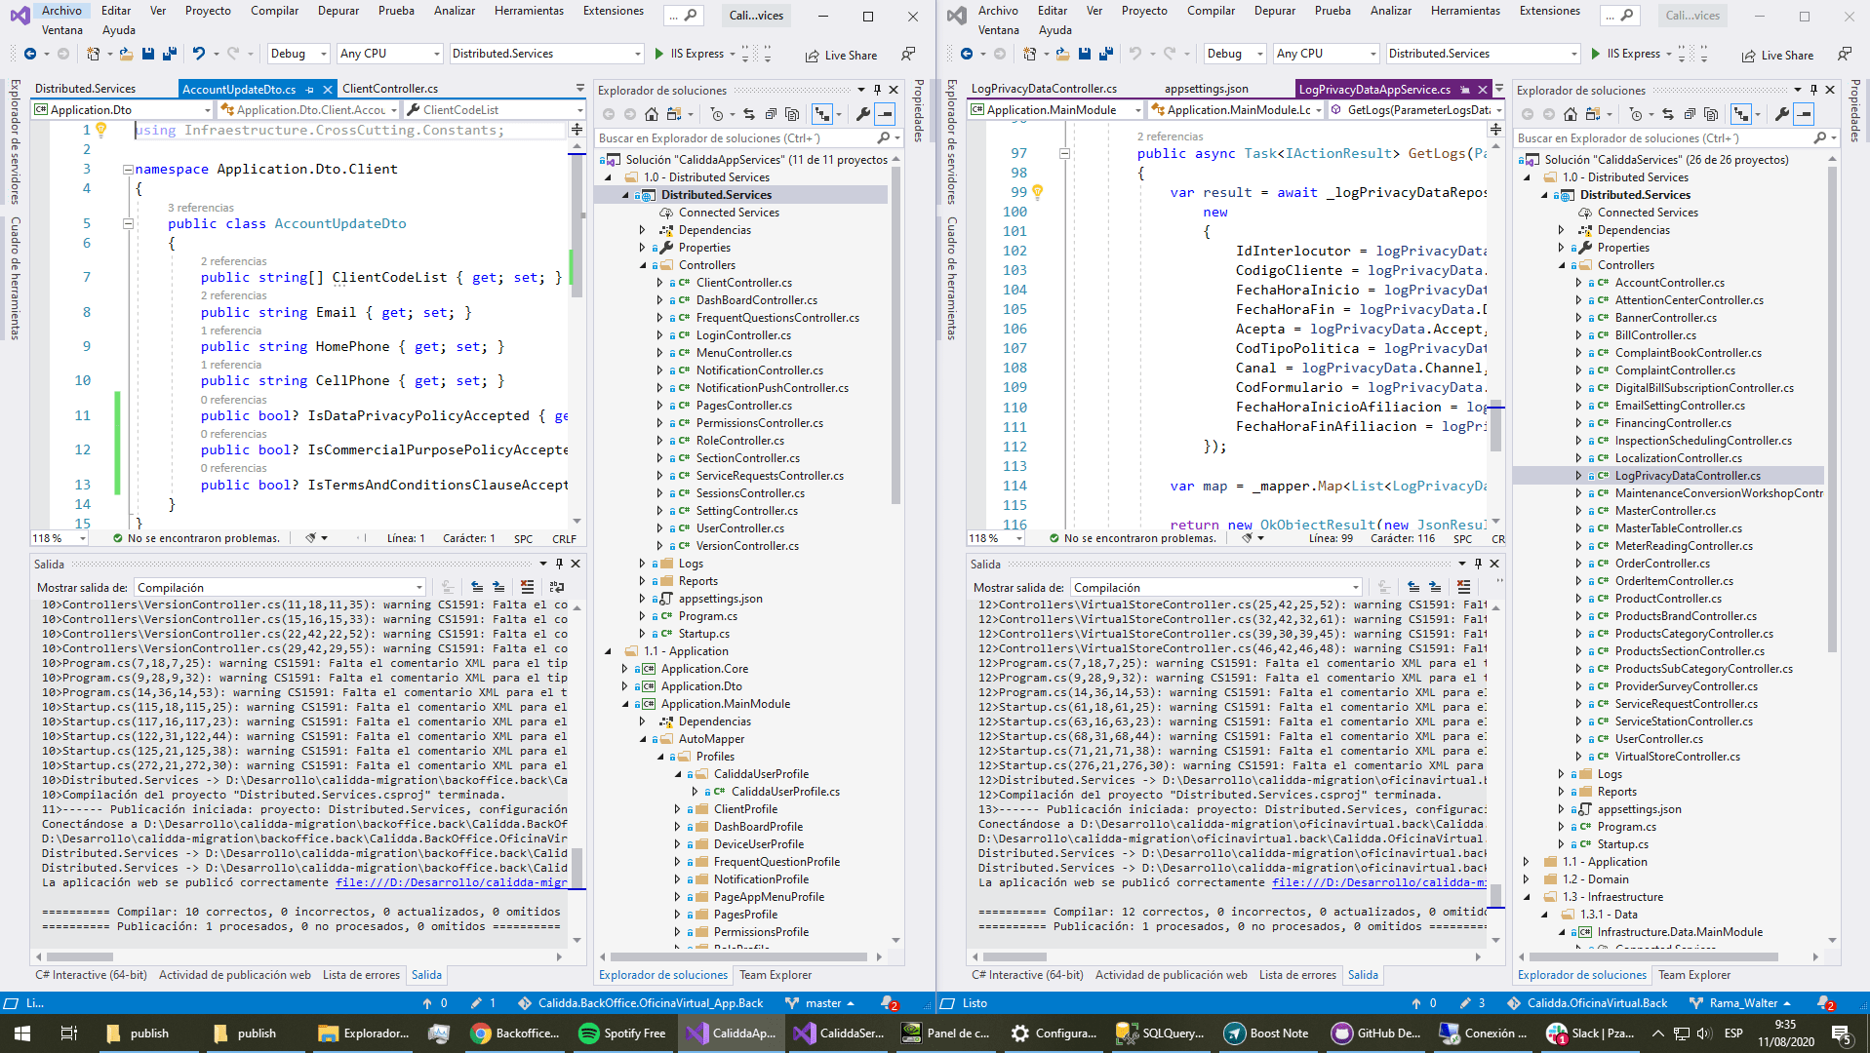Open the published file link in left output
This screenshot has height=1053, width=1870.
(451, 882)
